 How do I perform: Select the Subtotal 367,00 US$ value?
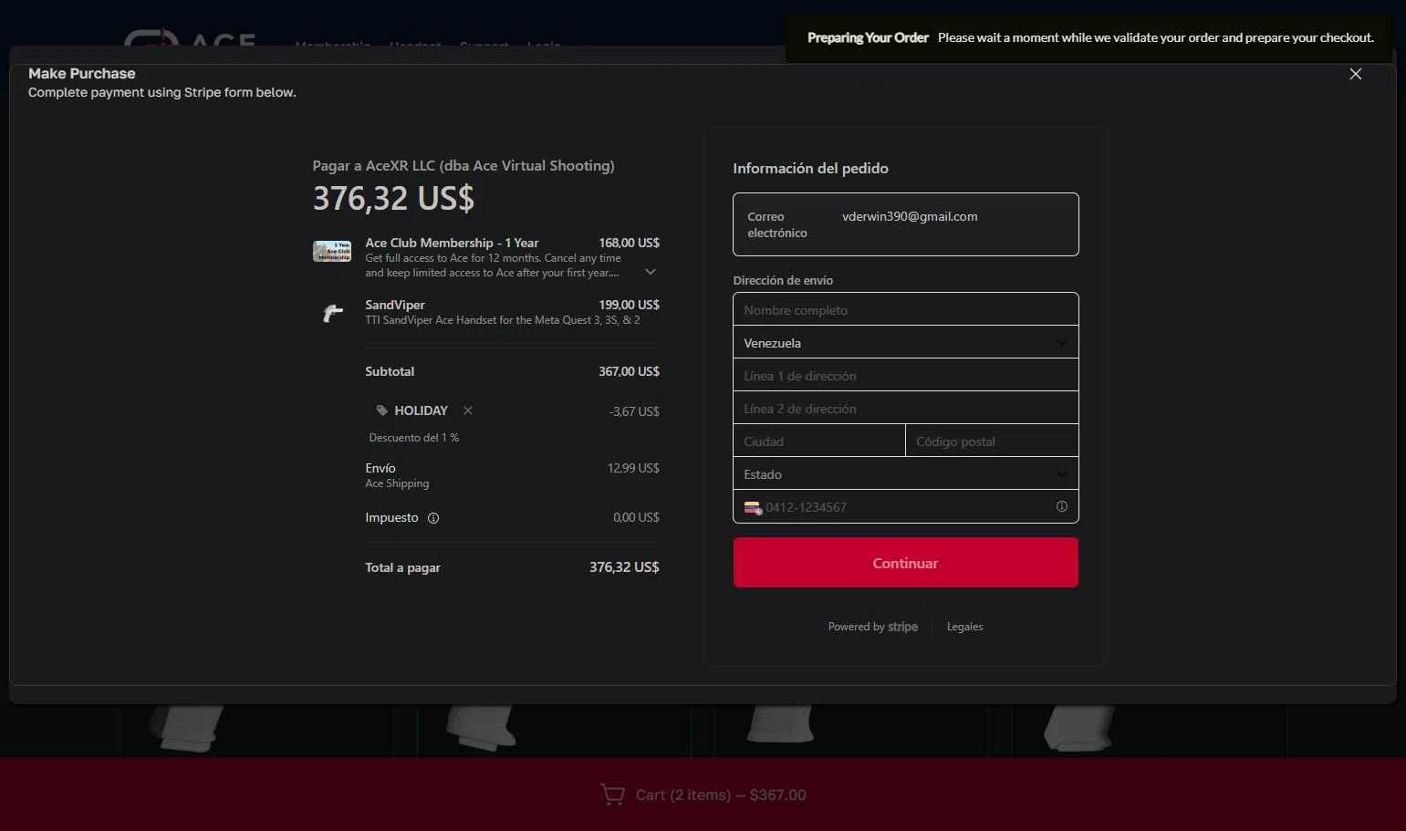tap(629, 371)
